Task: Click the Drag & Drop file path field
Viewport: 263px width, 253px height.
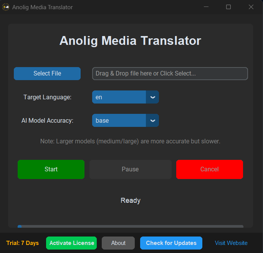Action: click(170, 74)
